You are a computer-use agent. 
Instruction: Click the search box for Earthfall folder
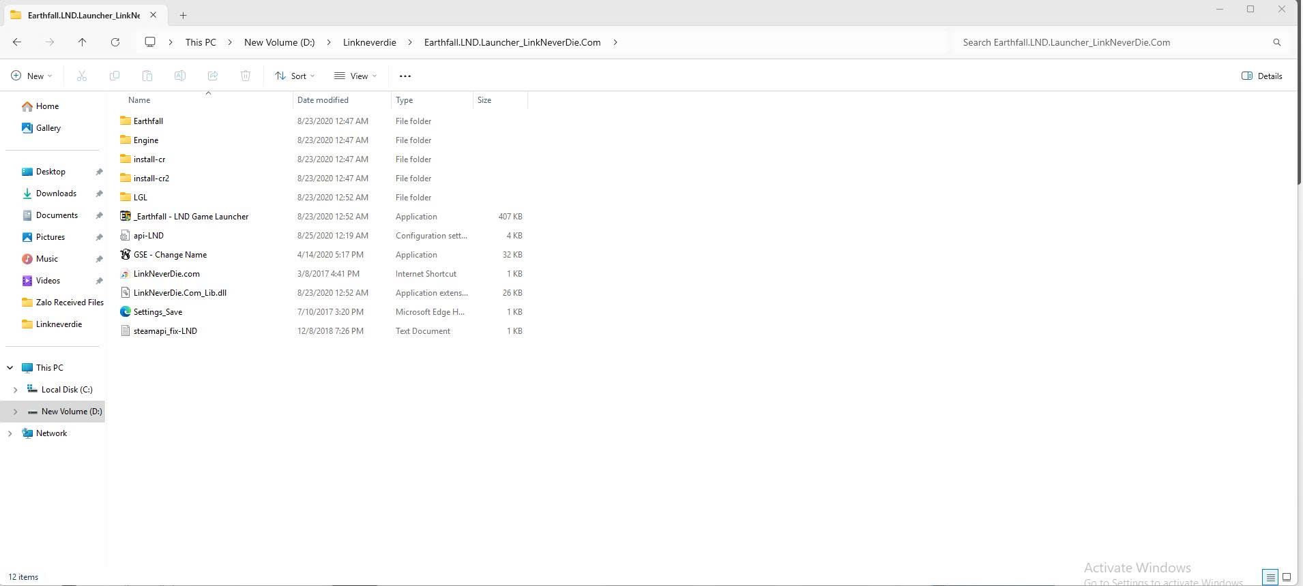[x=1112, y=42]
